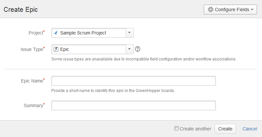Viewport: 262px width, 137px height.
Task: Click the Project field label
Action: click(x=36, y=33)
